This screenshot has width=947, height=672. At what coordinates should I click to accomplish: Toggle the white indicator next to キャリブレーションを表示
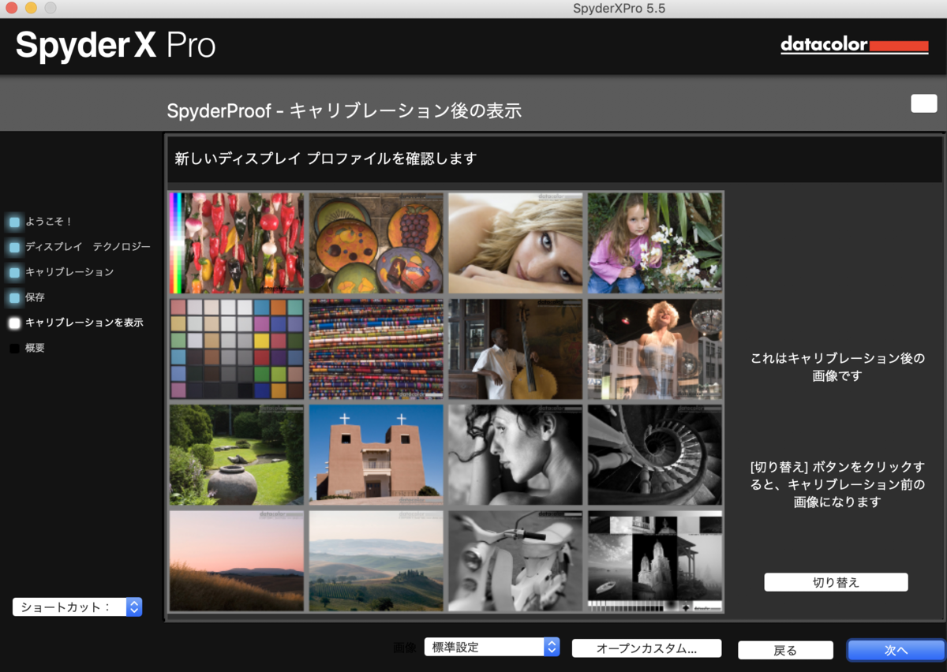coord(13,323)
